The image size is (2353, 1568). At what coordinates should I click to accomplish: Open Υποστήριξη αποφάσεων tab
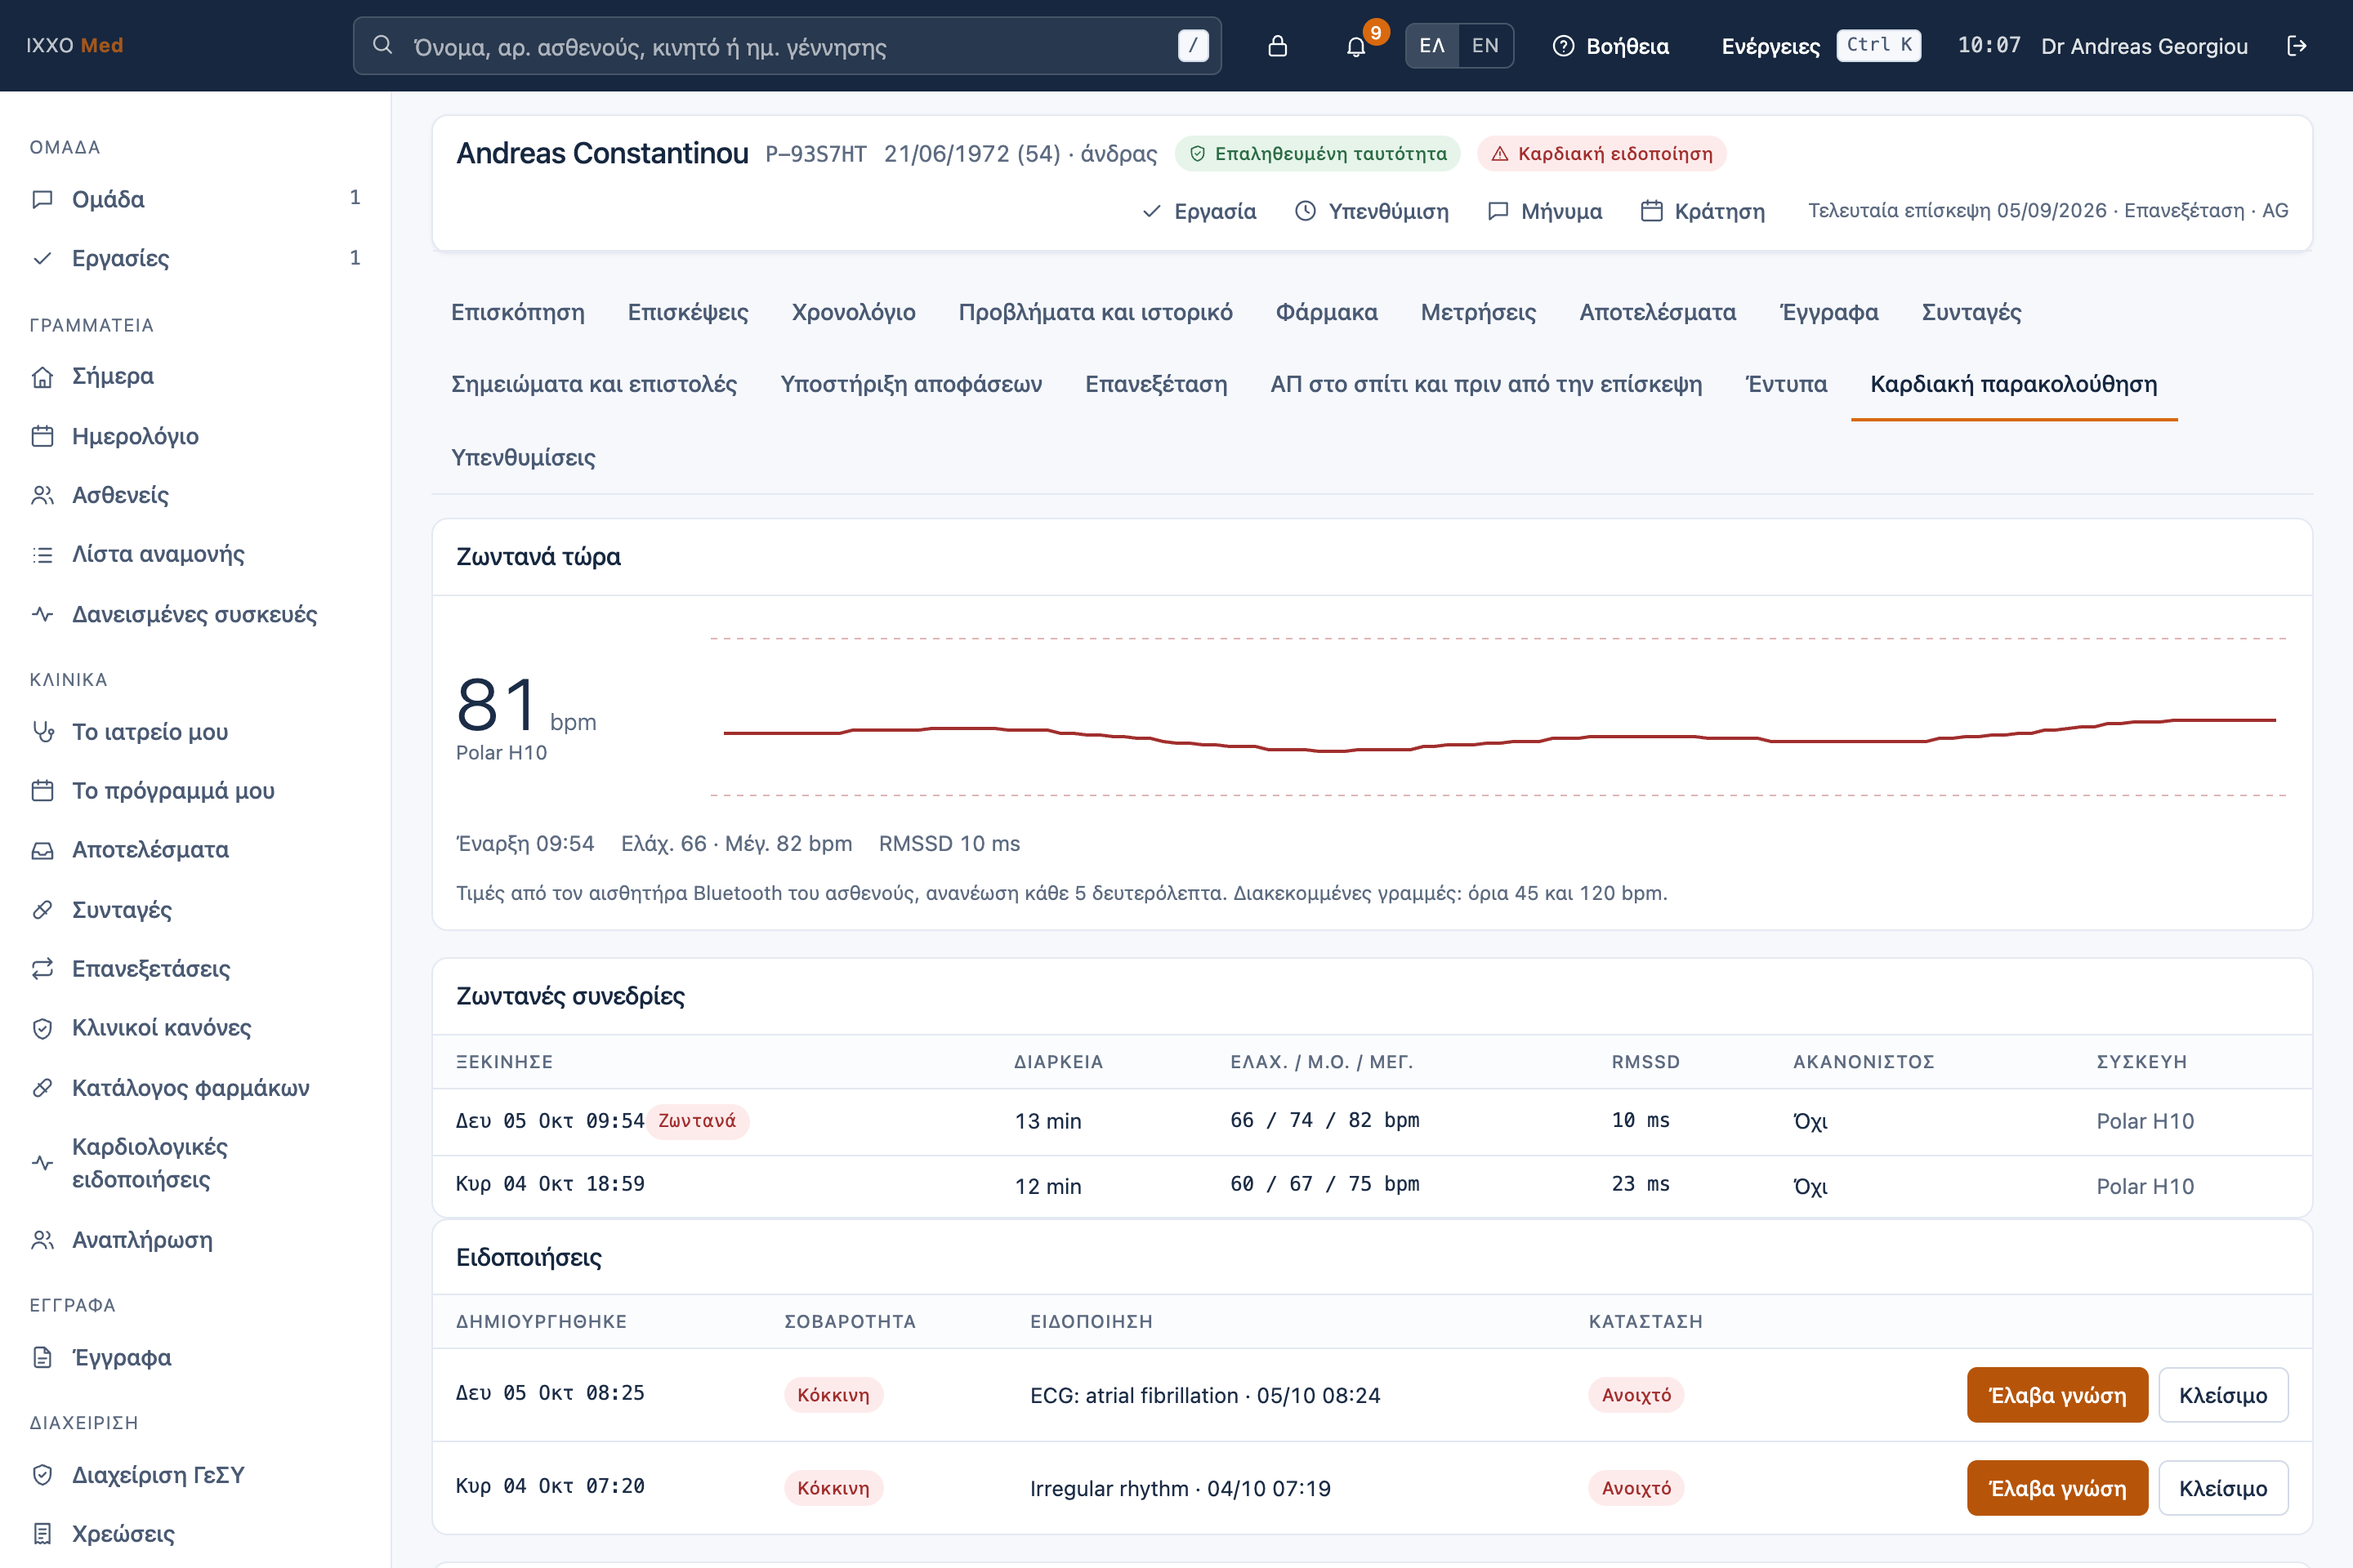pos(912,384)
